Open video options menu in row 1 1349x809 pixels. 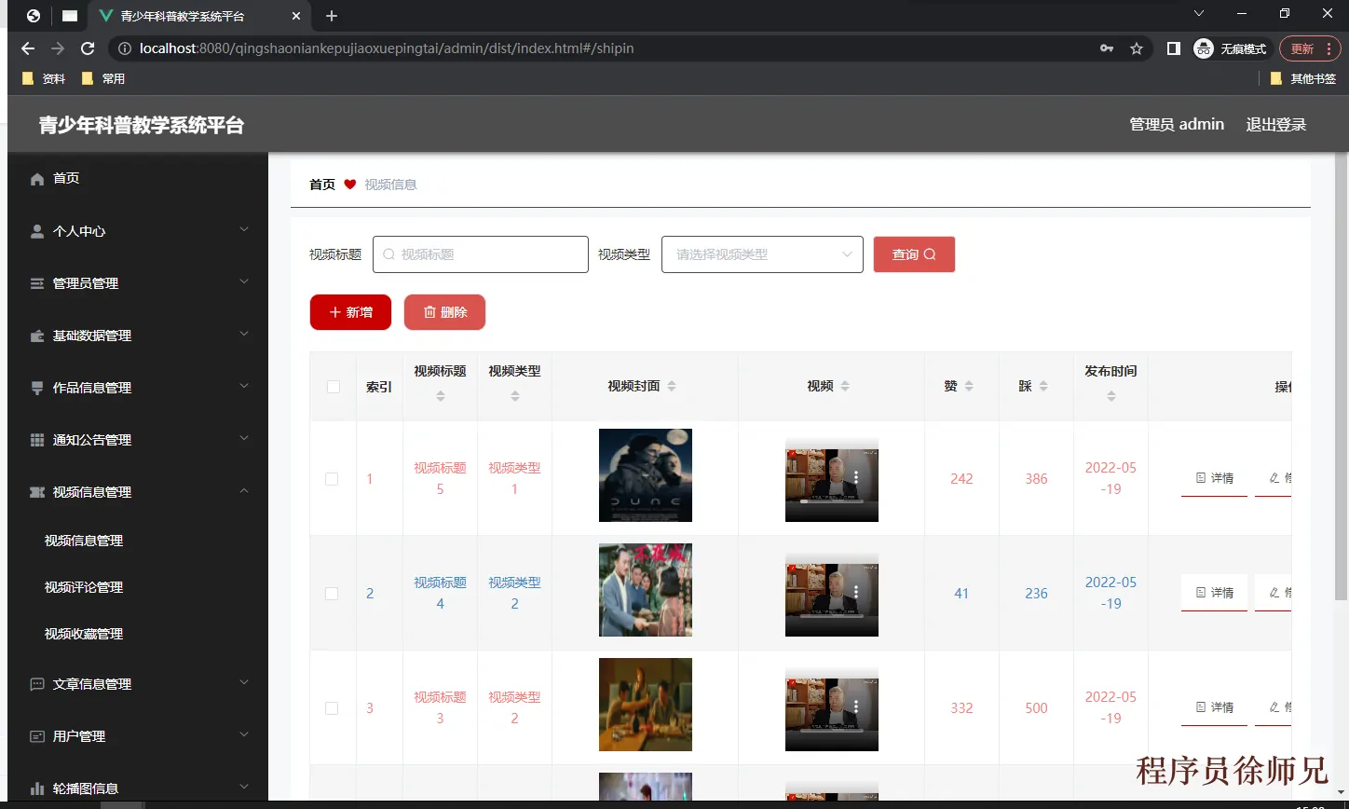[856, 476]
